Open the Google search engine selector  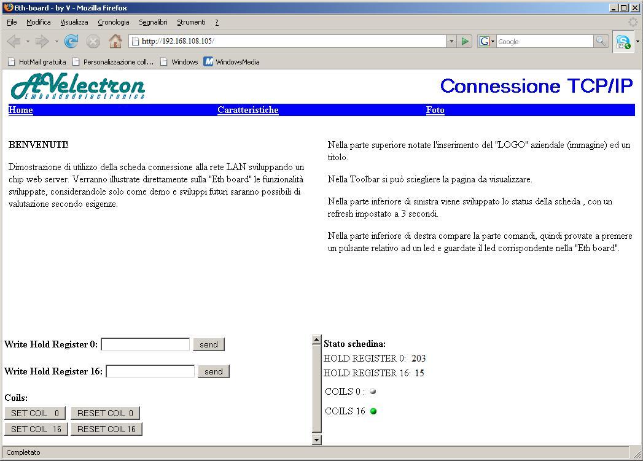[x=487, y=41]
